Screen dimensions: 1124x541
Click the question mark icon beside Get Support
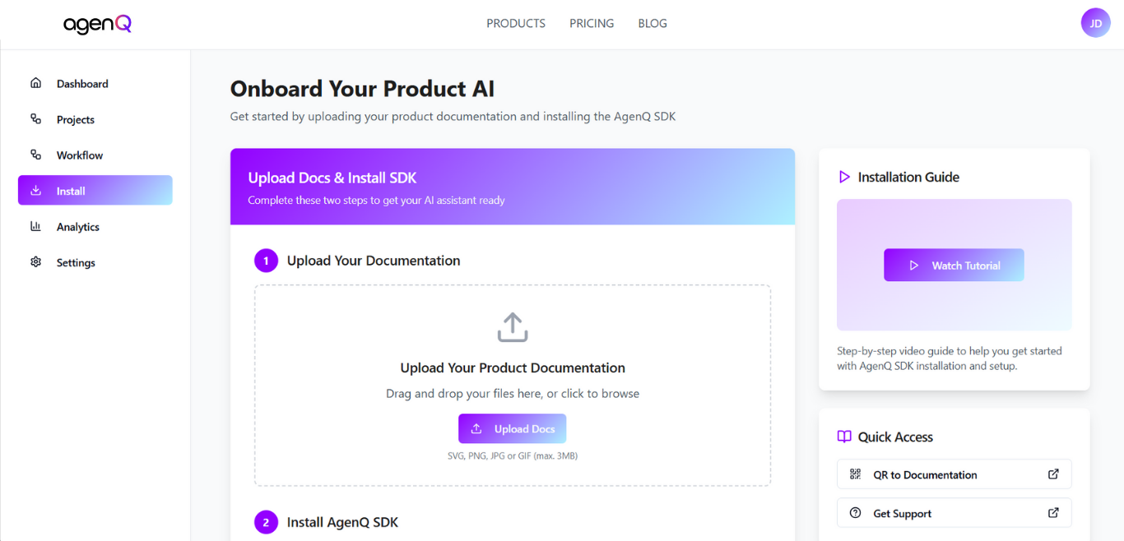[856, 512]
